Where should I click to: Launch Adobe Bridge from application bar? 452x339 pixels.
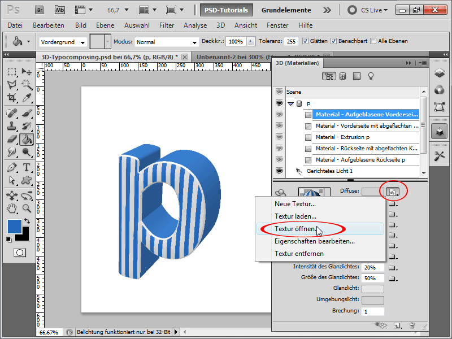point(40,10)
